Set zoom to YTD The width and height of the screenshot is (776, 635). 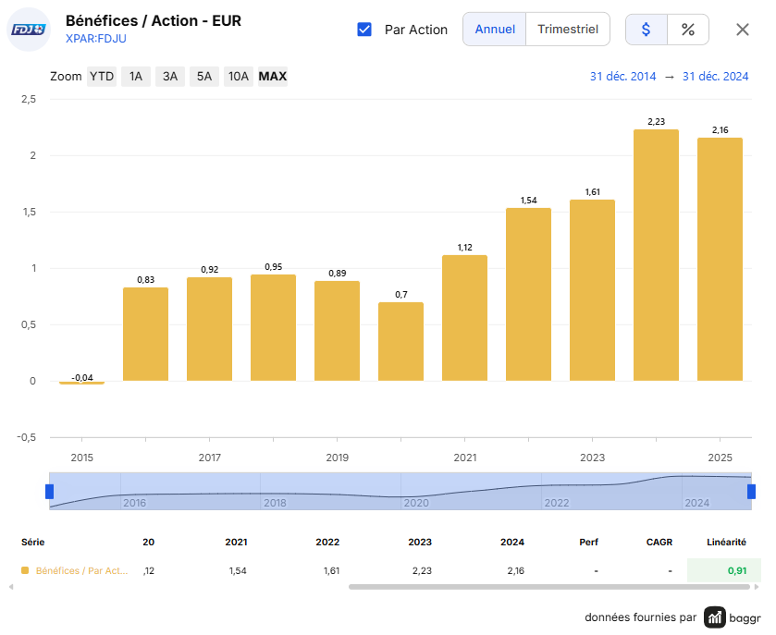(x=102, y=77)
